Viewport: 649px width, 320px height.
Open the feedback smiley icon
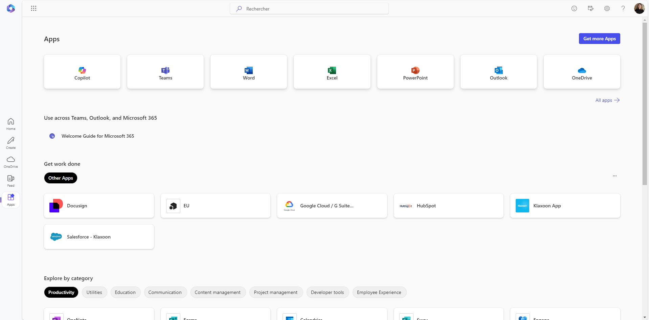coord(574,8)
